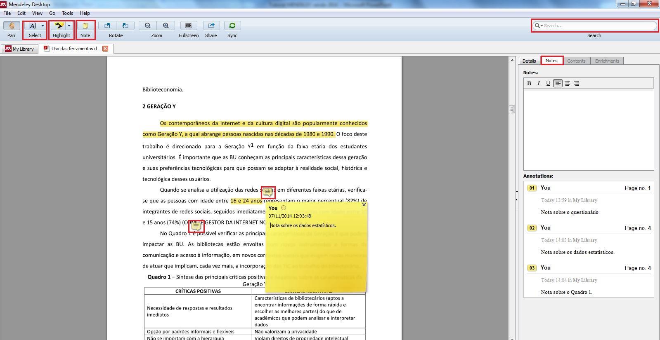This screenshot has width=660, height=340.
Task: Toggle underline in notes editor
Action: (548, 83)
